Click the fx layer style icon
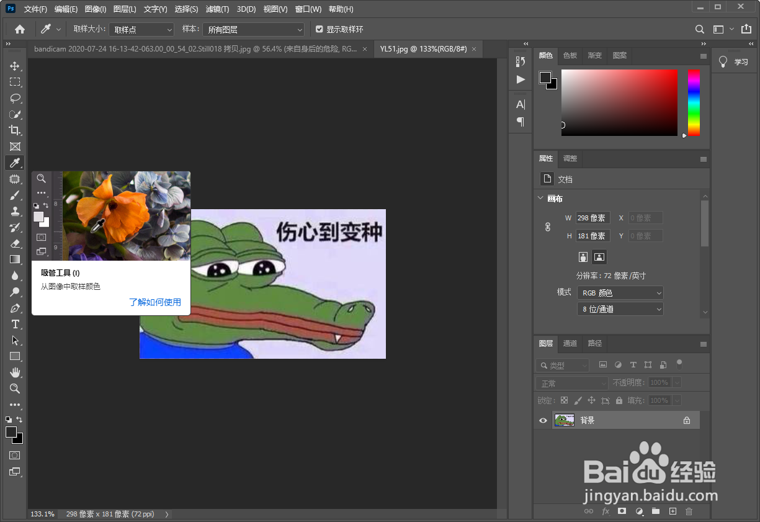 (x=606, y=511)
